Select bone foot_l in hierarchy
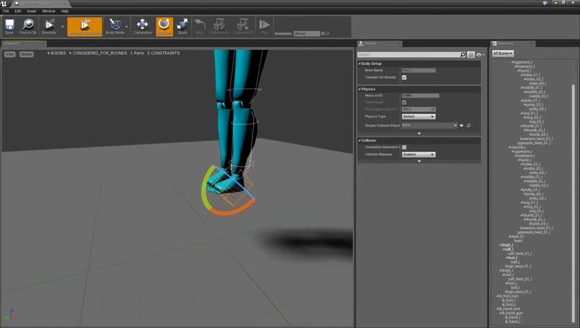The image size is (580, 328). point(512,258)
